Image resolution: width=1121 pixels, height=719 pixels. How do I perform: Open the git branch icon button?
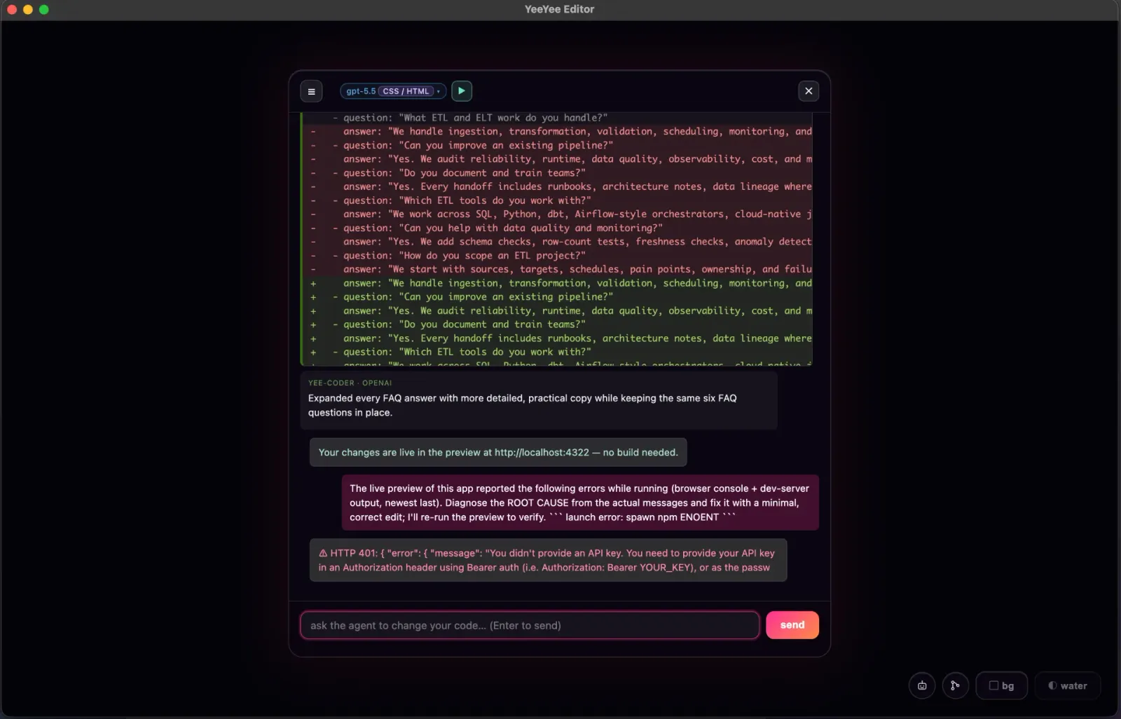point(955,685)
